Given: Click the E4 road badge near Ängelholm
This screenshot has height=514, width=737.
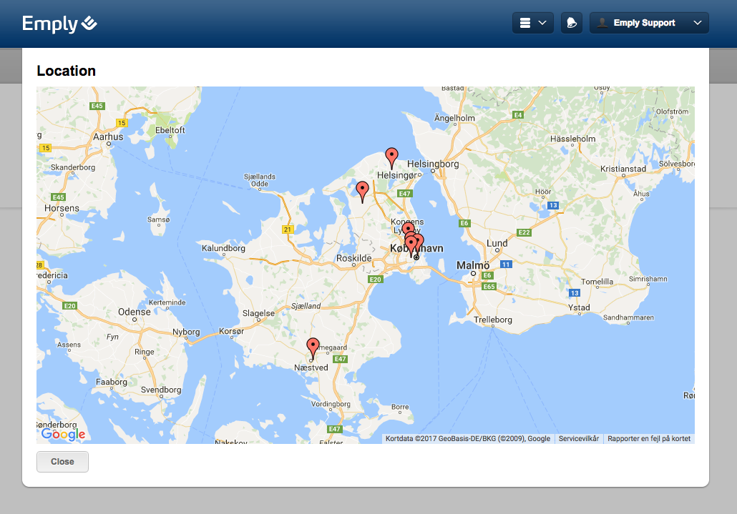Looking at the screenshot, I should [517, 115].
